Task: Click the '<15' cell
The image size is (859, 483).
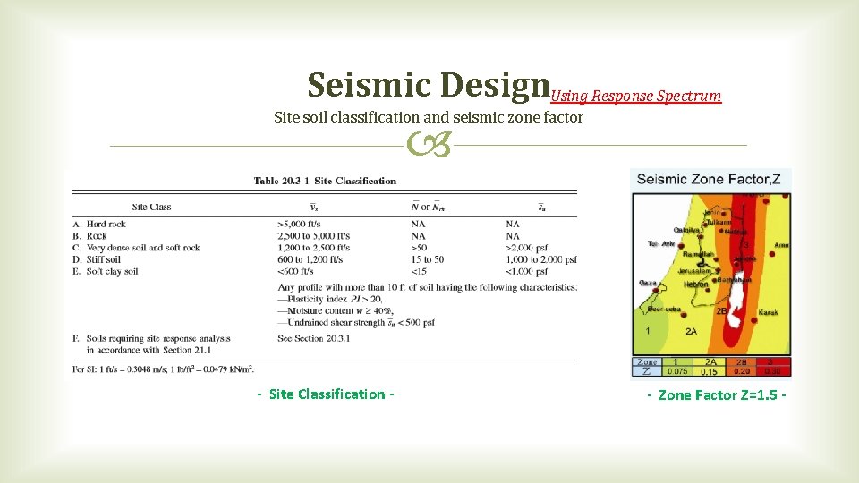Action: 419,271
